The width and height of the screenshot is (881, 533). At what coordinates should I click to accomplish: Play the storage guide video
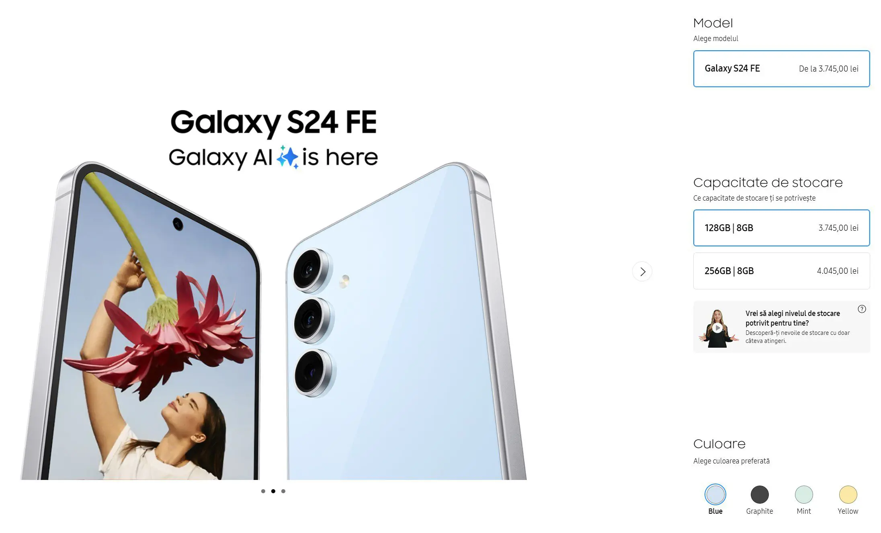click(718, 328)
